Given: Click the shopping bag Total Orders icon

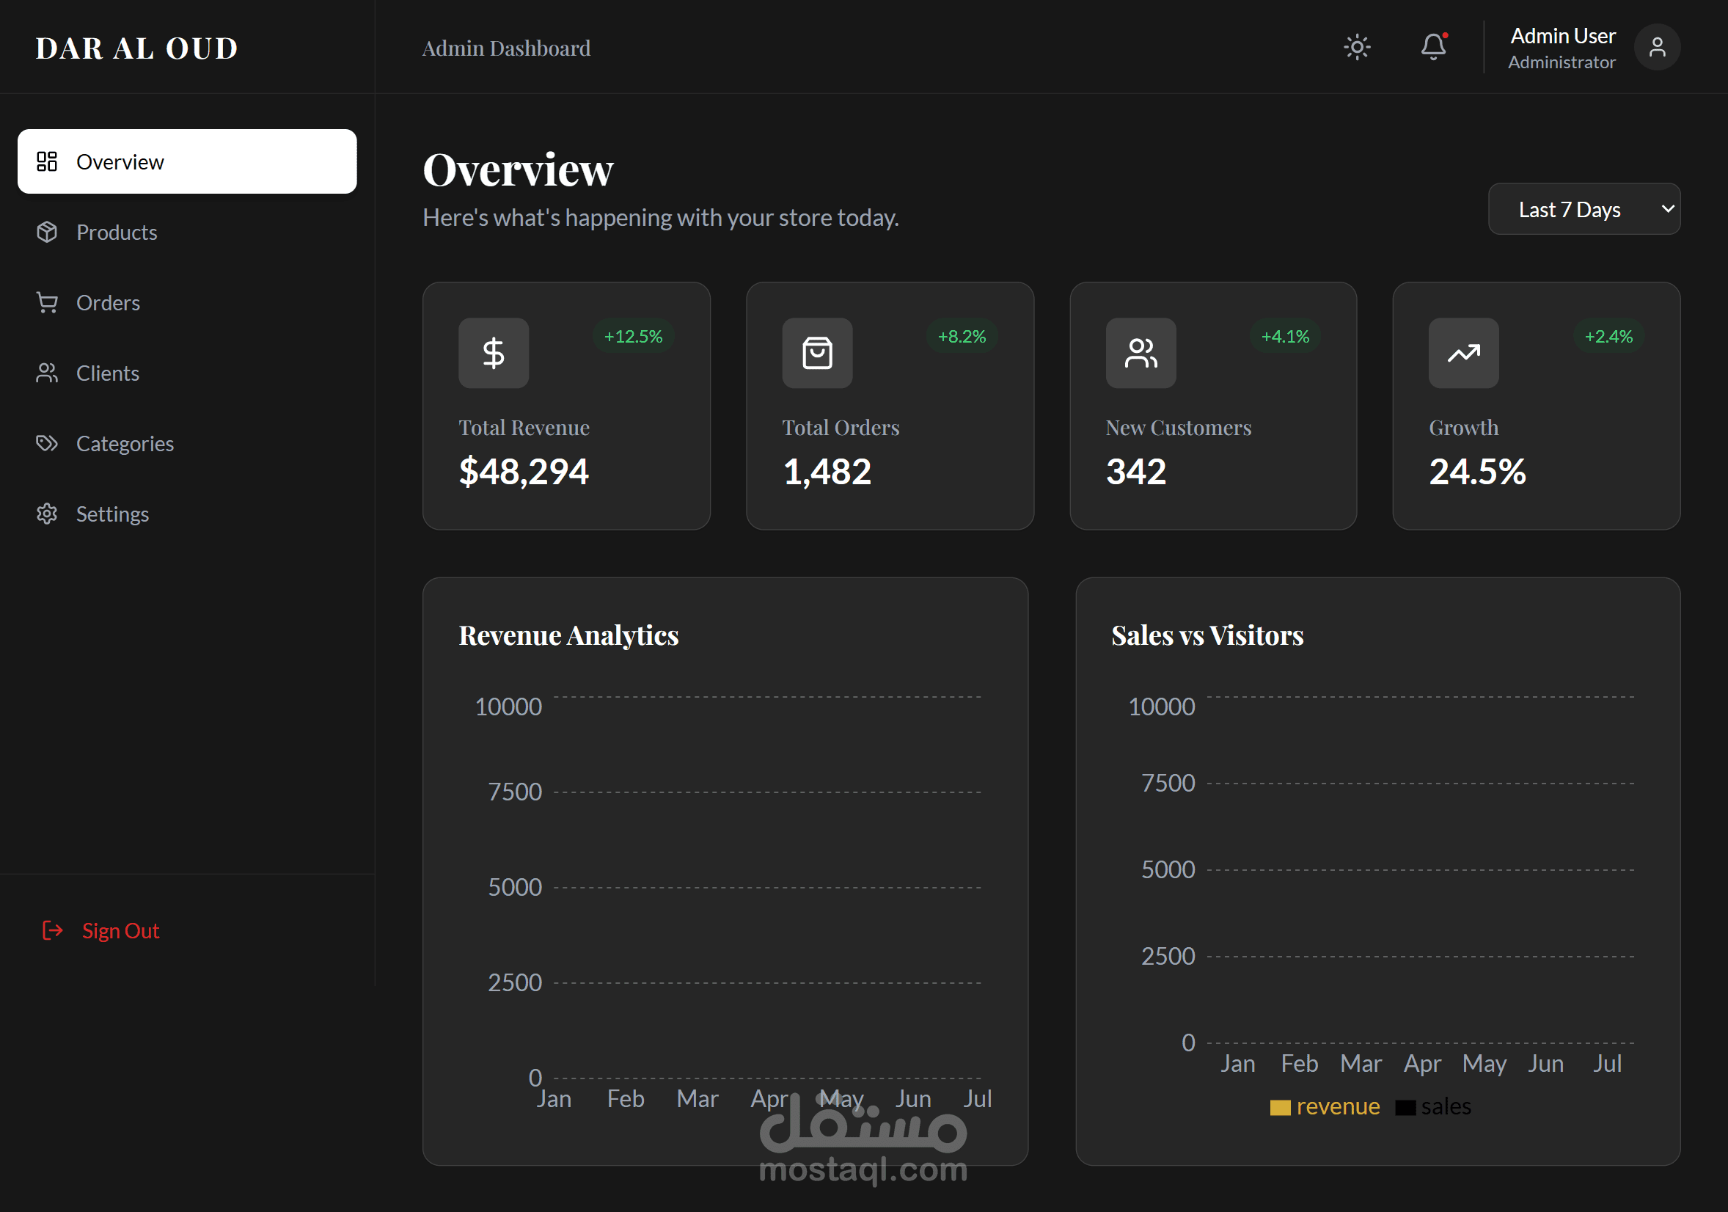Looking at the screenshot, I should coord(816,353).
